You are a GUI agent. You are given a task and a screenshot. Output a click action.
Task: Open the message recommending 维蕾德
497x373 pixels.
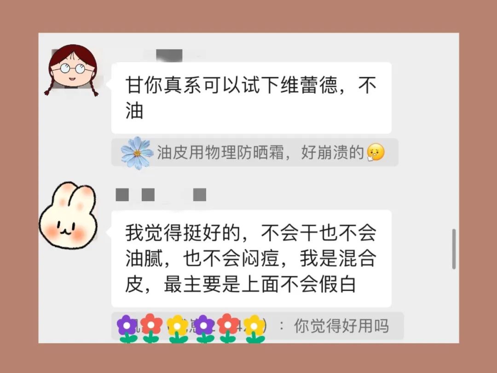[251, 98]
